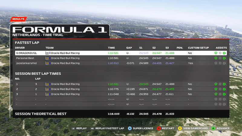This screenshot has height=136, width=242.
Task: Click braking assist icon in 1:11.048 lap row
Action: point(224,94)
